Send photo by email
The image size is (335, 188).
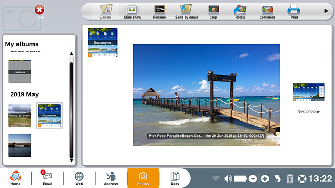[186, 11]
